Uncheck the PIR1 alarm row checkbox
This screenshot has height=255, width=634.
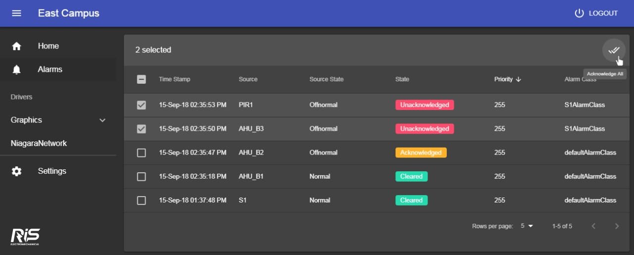(141, 105)
